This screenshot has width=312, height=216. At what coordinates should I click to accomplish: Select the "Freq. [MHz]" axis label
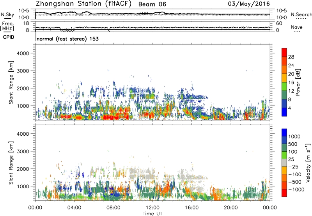[7, 27]
